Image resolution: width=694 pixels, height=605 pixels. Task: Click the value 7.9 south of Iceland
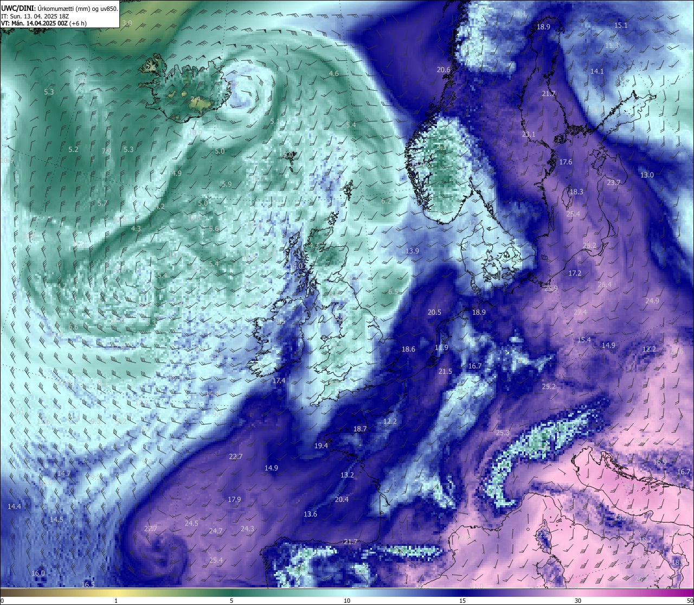point(106,151)
